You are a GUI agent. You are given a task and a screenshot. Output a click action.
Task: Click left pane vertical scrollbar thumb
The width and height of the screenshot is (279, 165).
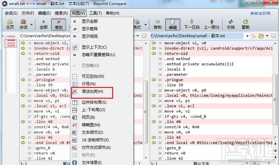coord(146,112)
